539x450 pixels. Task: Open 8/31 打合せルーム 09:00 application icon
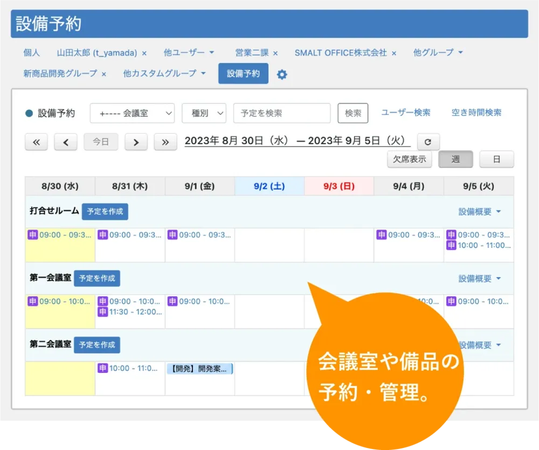[x=103, y=235]
